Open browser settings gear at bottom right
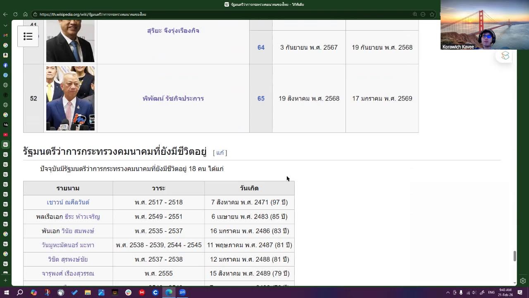 pos(523,281)
